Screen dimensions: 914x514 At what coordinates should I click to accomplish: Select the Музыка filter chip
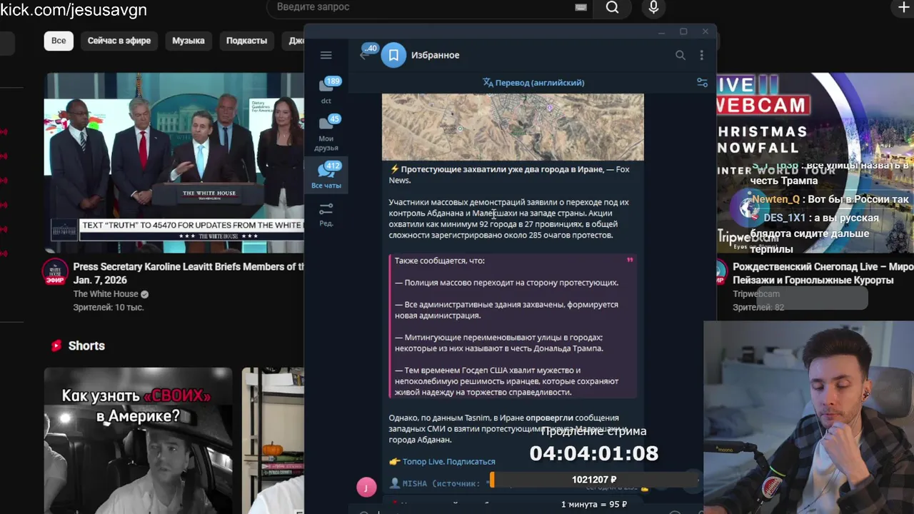(x=189, y=41)
